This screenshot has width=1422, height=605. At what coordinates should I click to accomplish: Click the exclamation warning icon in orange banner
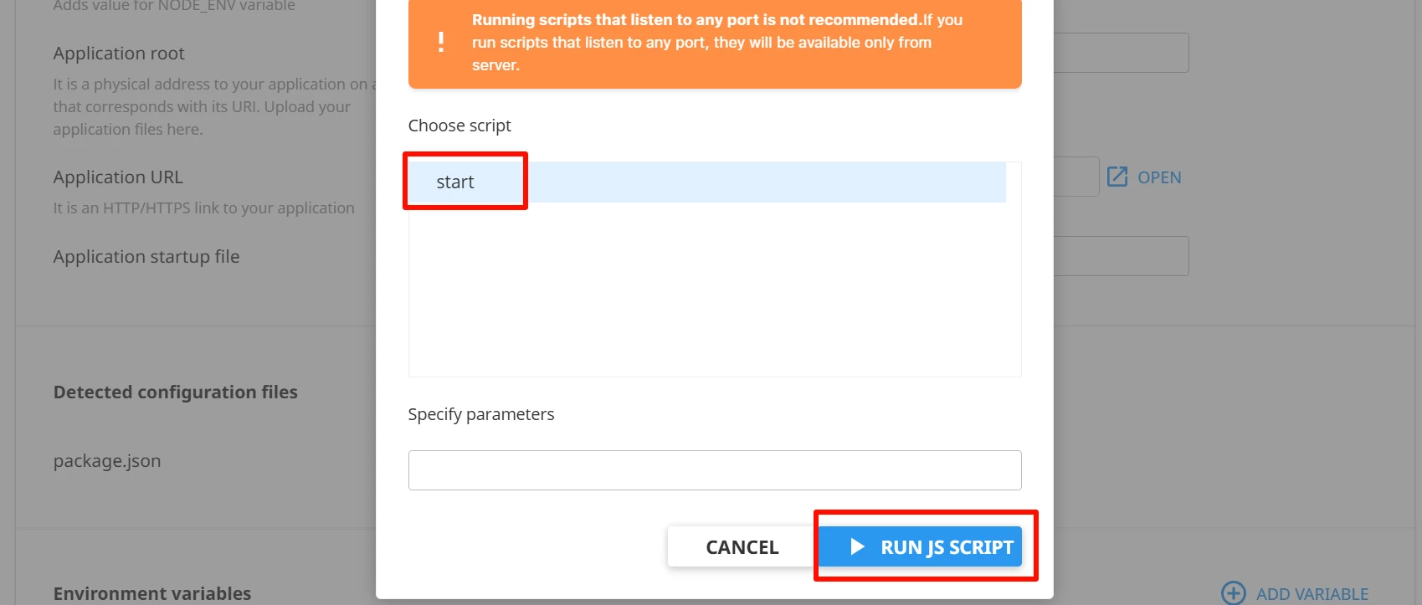coord(441,43)
